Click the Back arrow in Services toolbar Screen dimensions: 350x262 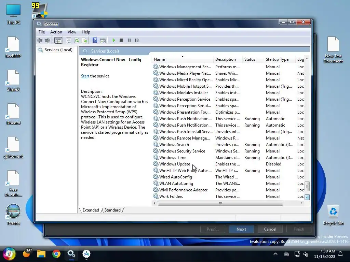(x=40, y=40)
